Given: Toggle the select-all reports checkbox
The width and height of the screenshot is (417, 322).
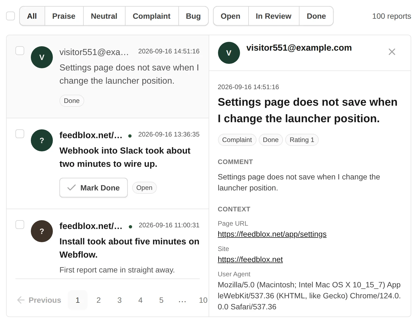Looking at the screenshot, I should [x=10, y=16].
